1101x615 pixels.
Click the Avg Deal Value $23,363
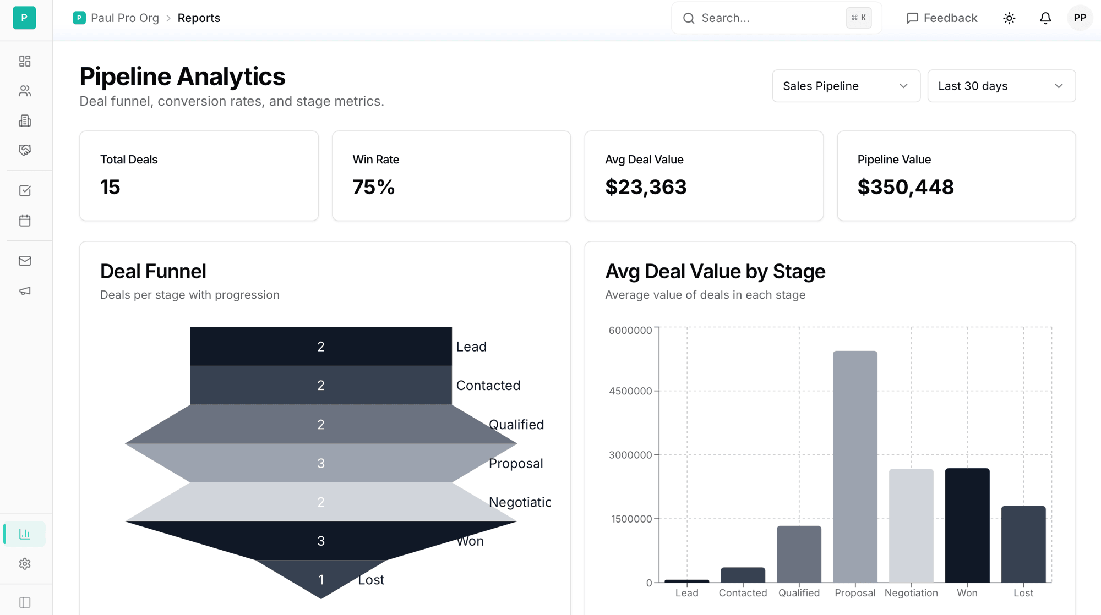tap(646, 187)
